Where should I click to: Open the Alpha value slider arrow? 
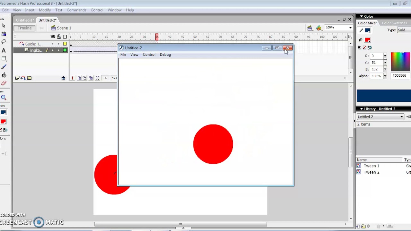click(385, 76)
